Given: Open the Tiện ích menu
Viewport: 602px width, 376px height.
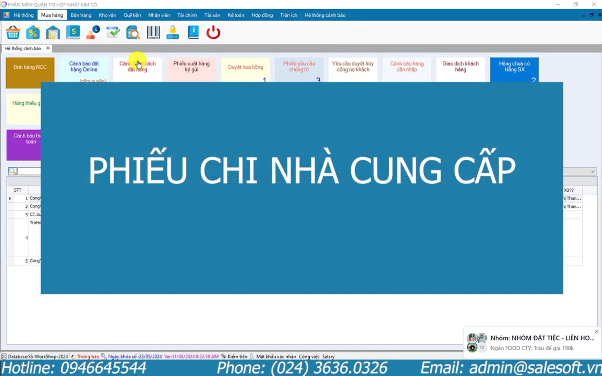Looking at the screenshot, I should click(x=289, y=15).
